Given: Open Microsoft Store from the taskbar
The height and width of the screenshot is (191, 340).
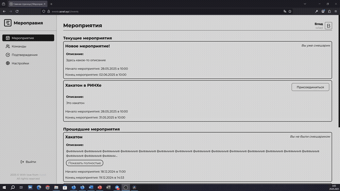Looking at the screenshot, I should (x=65, y=187).
